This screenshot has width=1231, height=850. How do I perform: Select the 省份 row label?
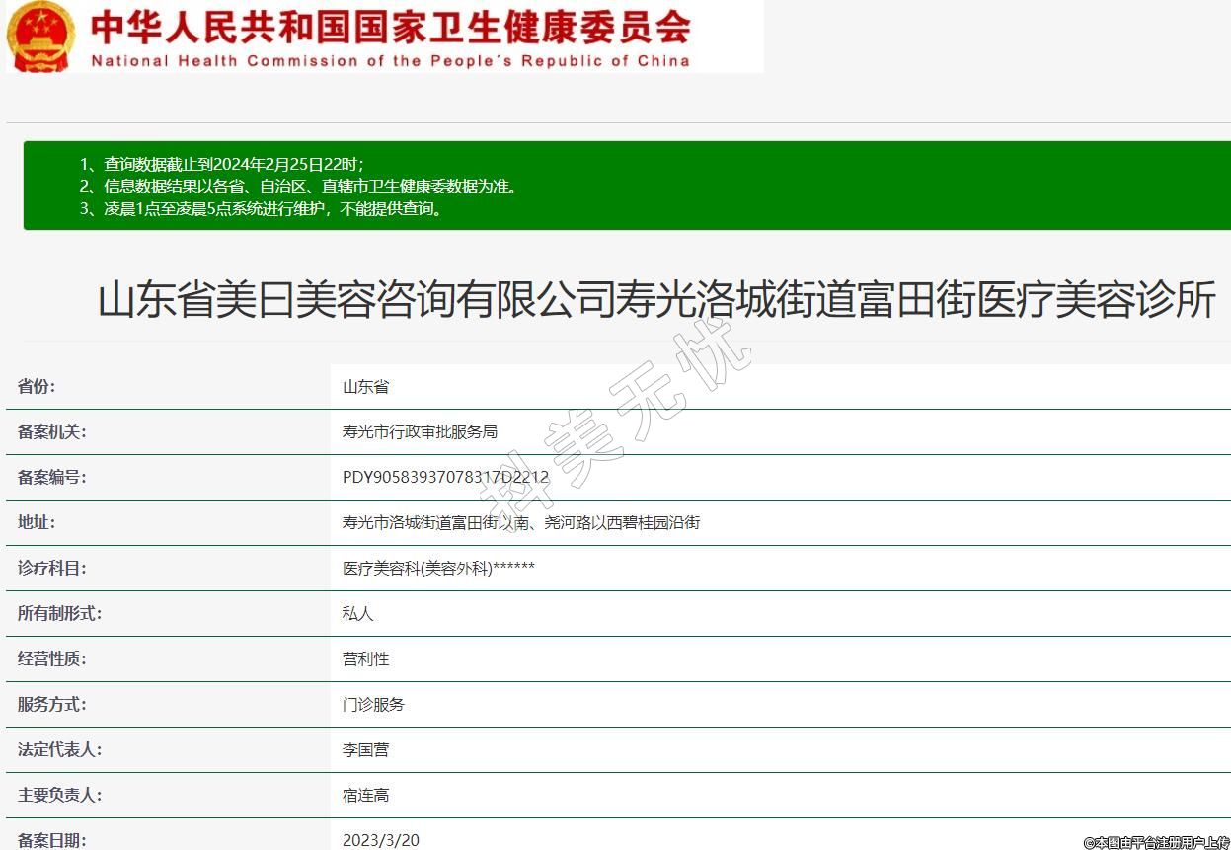pyautogui.click(x=37, y=387)
